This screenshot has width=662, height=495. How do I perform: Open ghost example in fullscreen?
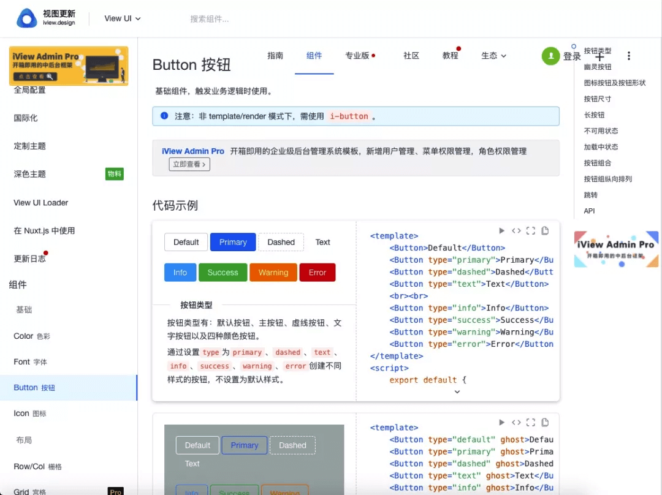point(531,423)
